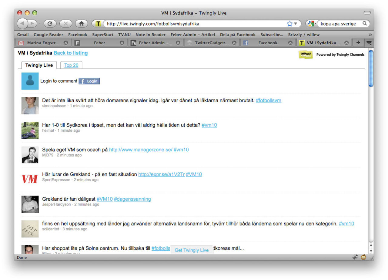Click the Twingly logo icon
This screenshot has width=388, height=280.
[306, 55]
